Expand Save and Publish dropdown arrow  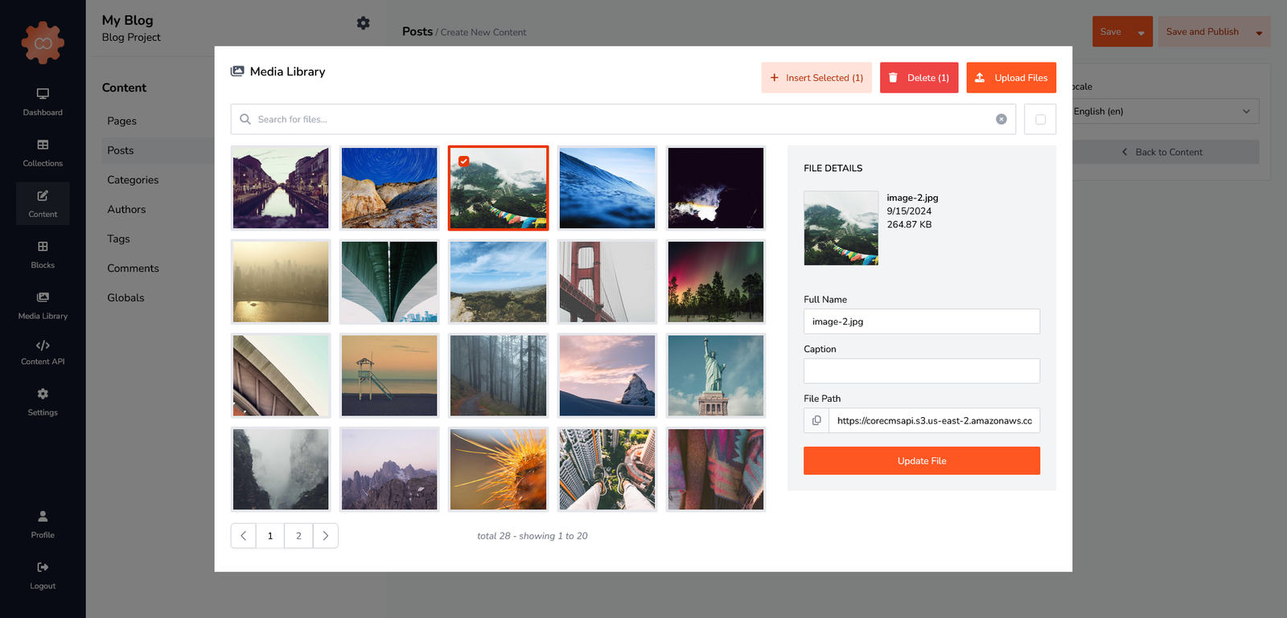pos(1259,33)
